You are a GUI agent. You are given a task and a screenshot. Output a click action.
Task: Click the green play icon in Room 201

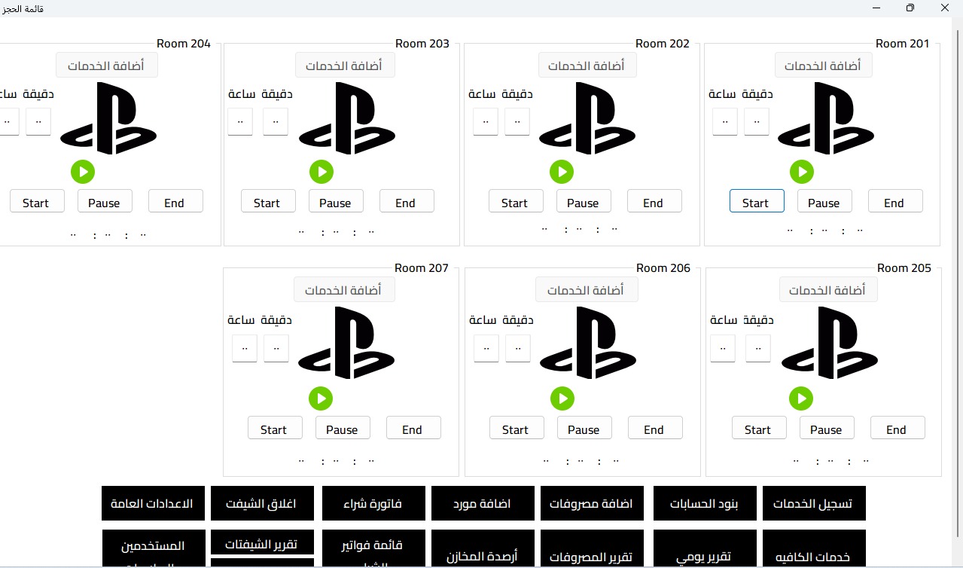coord(802,172)
